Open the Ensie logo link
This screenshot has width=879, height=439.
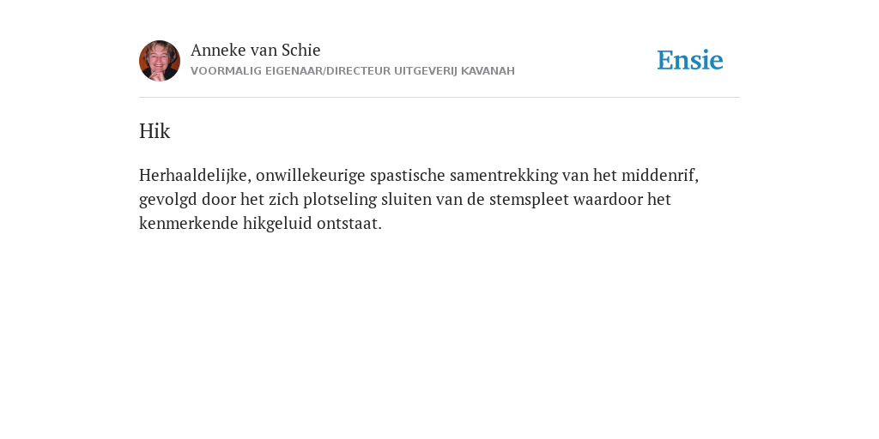690,60
